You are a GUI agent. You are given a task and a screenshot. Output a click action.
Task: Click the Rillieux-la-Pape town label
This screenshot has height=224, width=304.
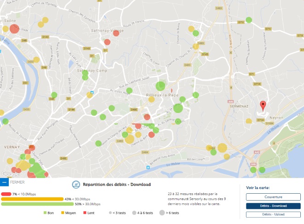162,95
